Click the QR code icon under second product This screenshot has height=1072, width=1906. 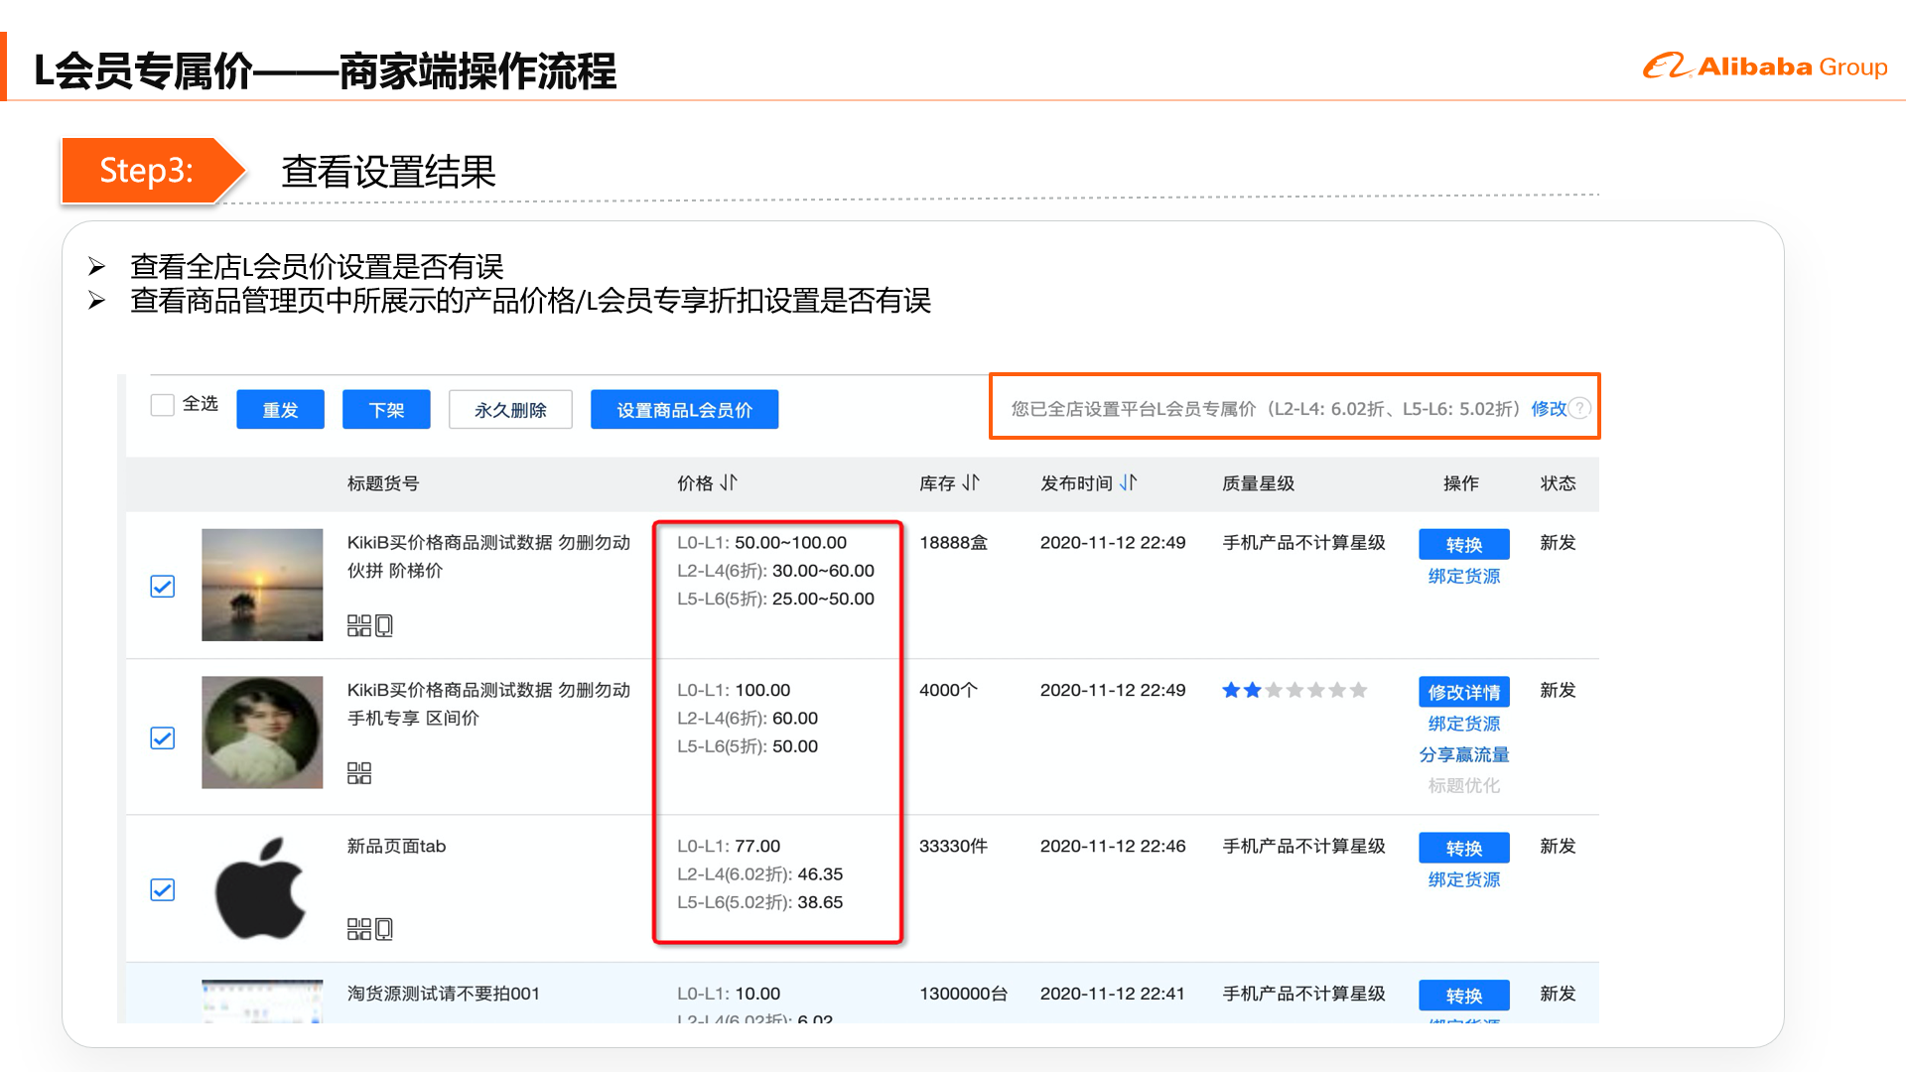[x=358, y=773]
